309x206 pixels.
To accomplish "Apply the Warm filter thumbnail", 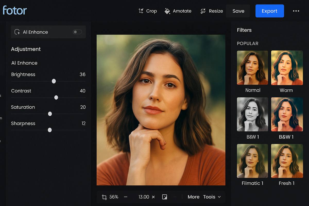I will tap(287, 68).
